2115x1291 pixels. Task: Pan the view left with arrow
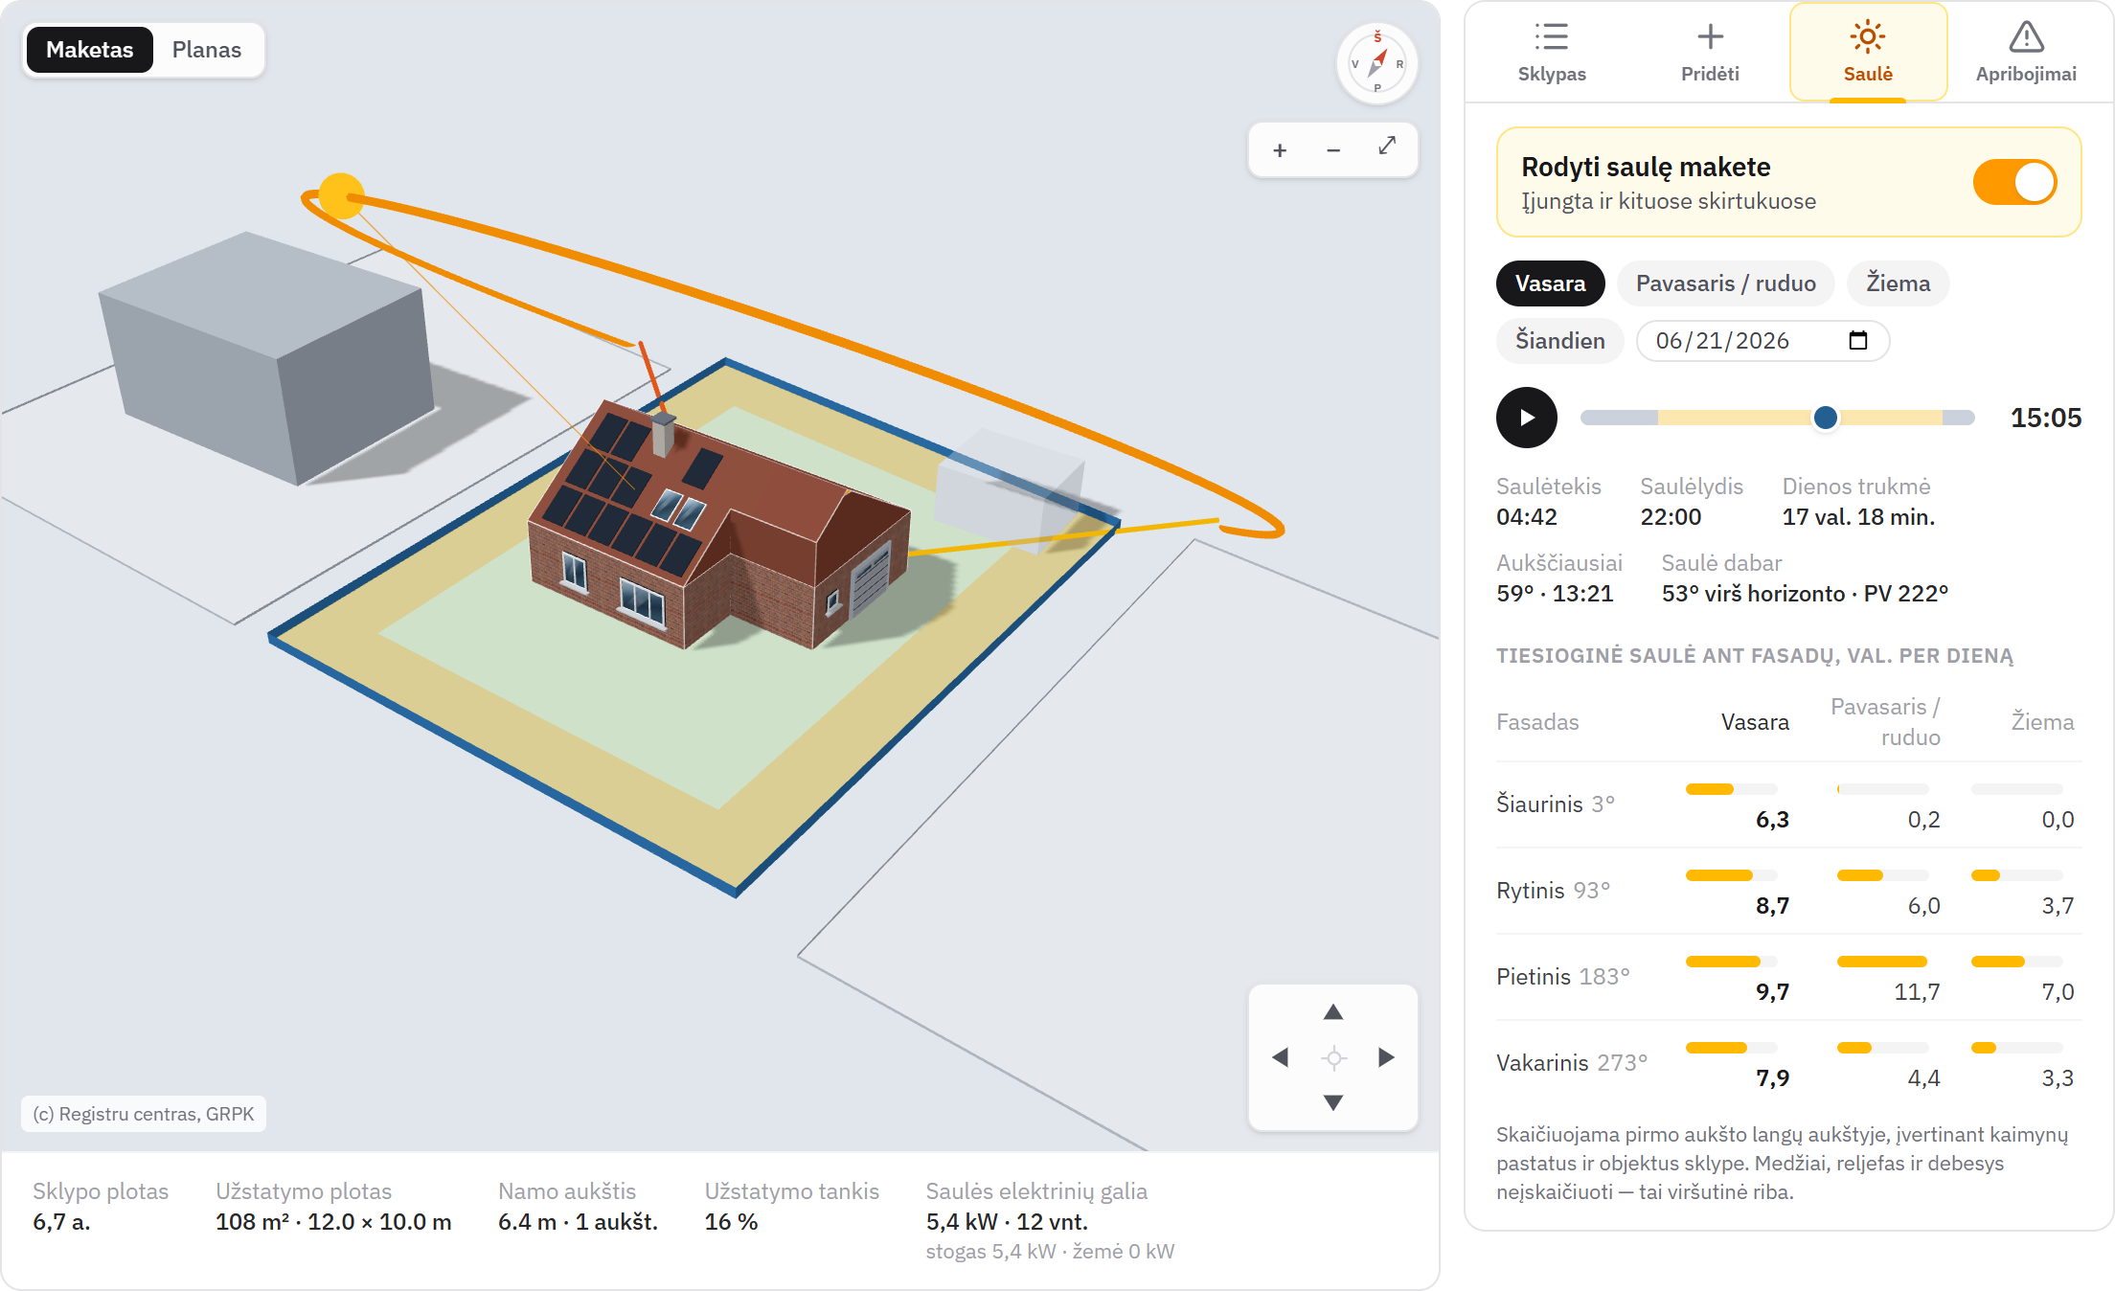(1281, 1057)
